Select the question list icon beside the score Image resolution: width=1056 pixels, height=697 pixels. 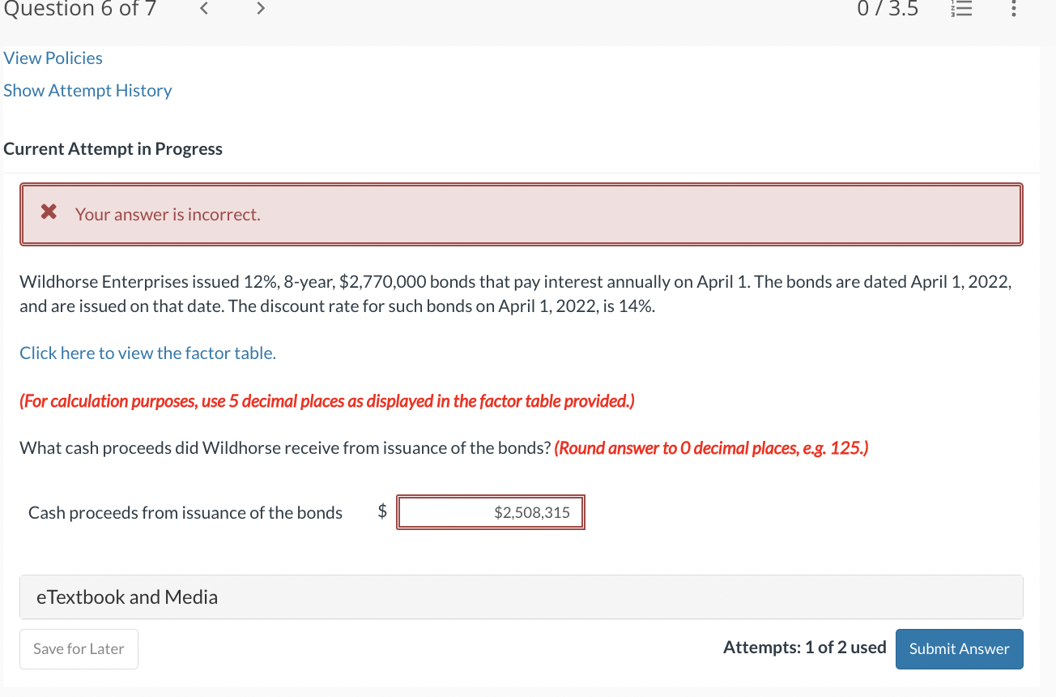tap(960, 8)
